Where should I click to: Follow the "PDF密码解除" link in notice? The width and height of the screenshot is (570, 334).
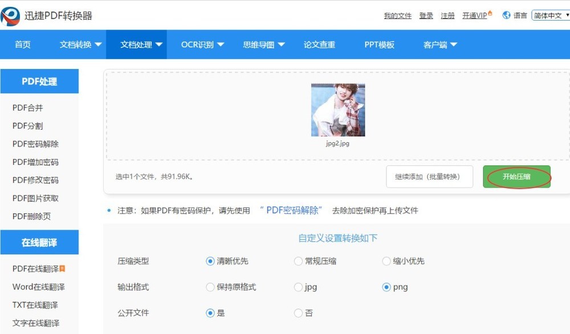pos(291,210)
